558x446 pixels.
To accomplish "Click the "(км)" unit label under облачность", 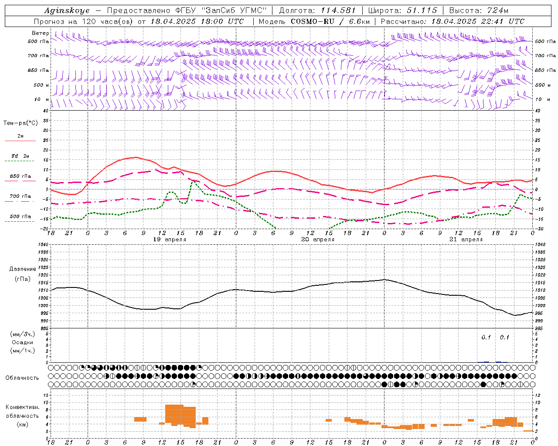I will 23,424.
